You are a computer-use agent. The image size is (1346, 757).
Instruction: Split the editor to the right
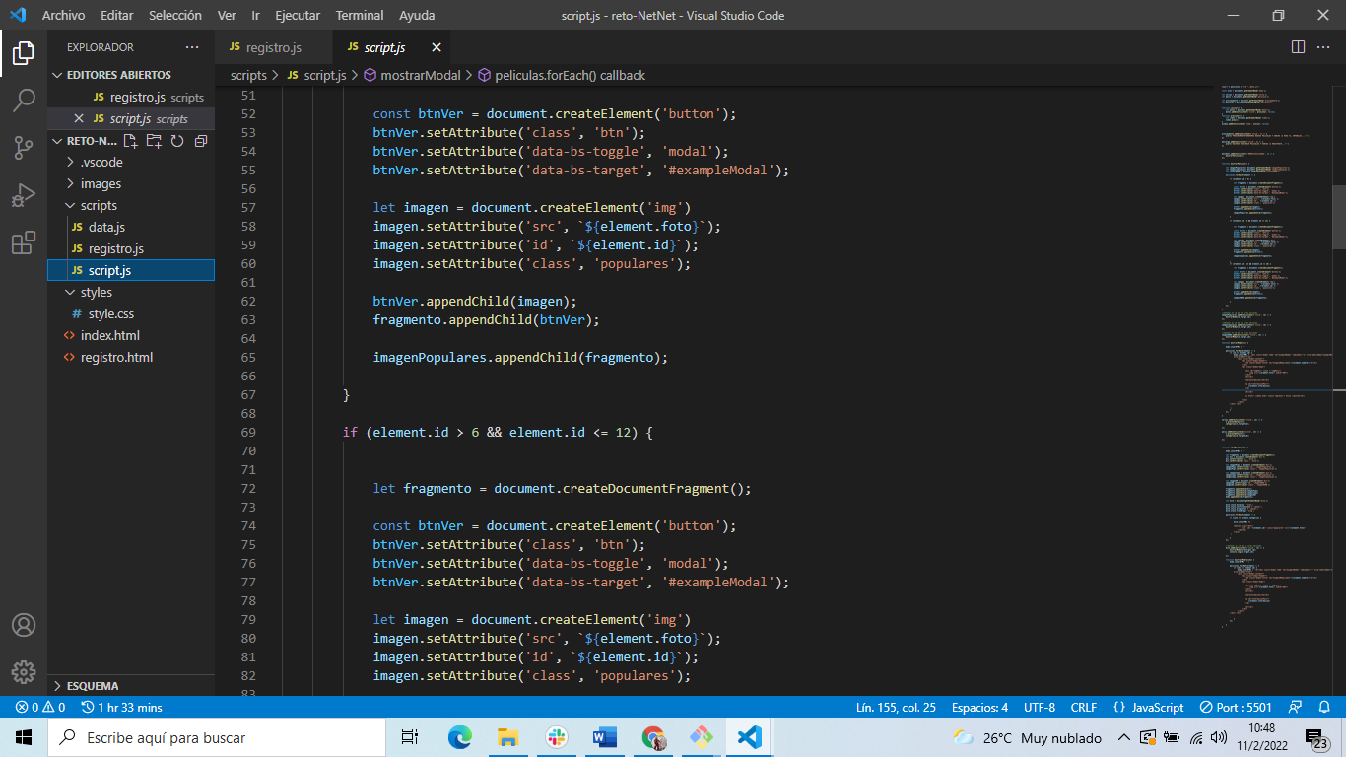click(x=1298, y=47)
